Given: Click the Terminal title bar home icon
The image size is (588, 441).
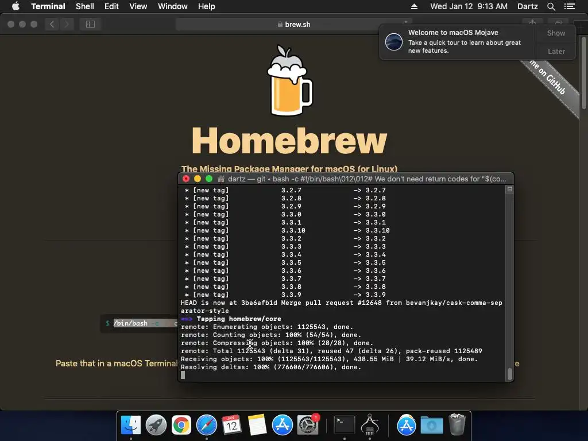Looking at the screenshot, I should pyautogui.click(x=221, y=179).
